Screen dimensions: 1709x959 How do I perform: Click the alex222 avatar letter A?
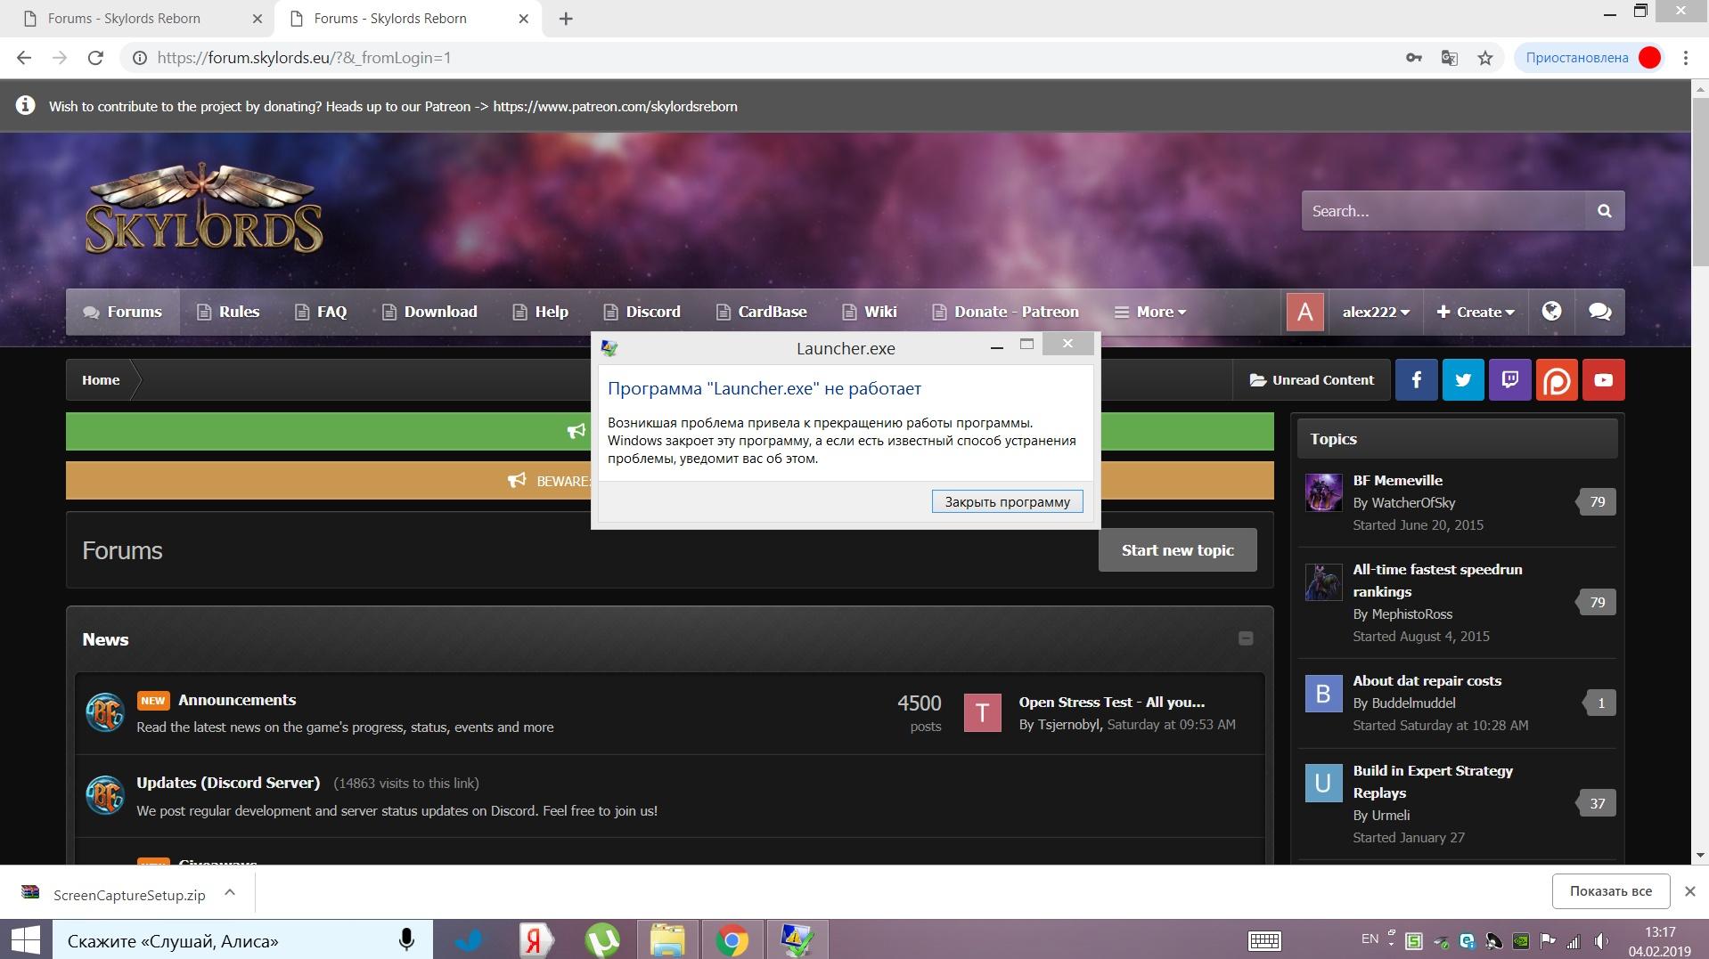pos(1304,313)
